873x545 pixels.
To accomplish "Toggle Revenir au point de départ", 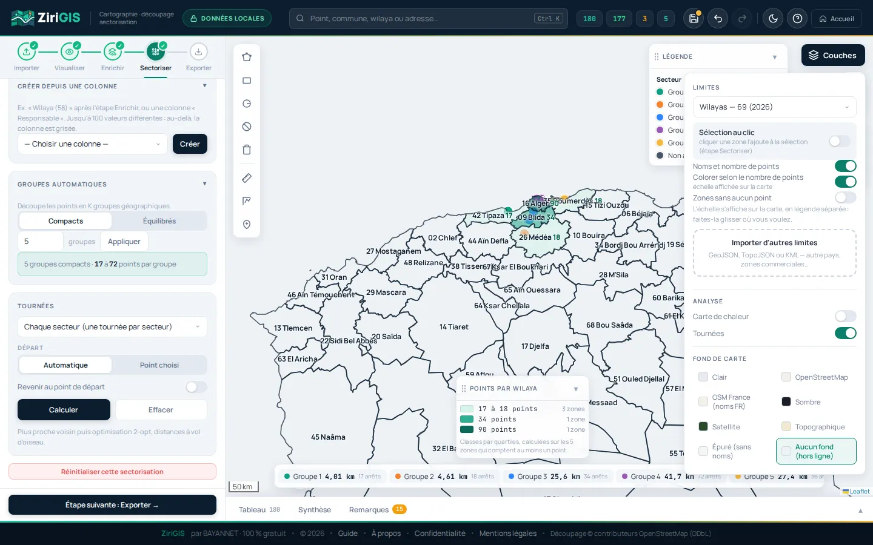I will pyautogui.click(x=196, y=387).
